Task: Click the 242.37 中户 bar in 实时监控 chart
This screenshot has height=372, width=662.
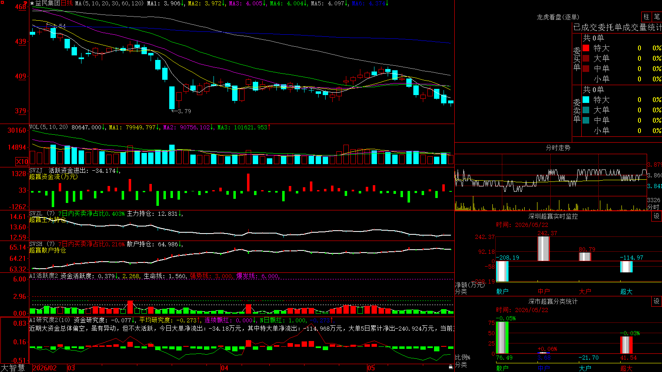Action: (544, 248)
